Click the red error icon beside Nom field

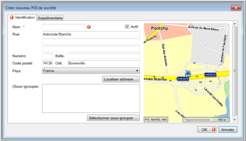tap(89, 27)
